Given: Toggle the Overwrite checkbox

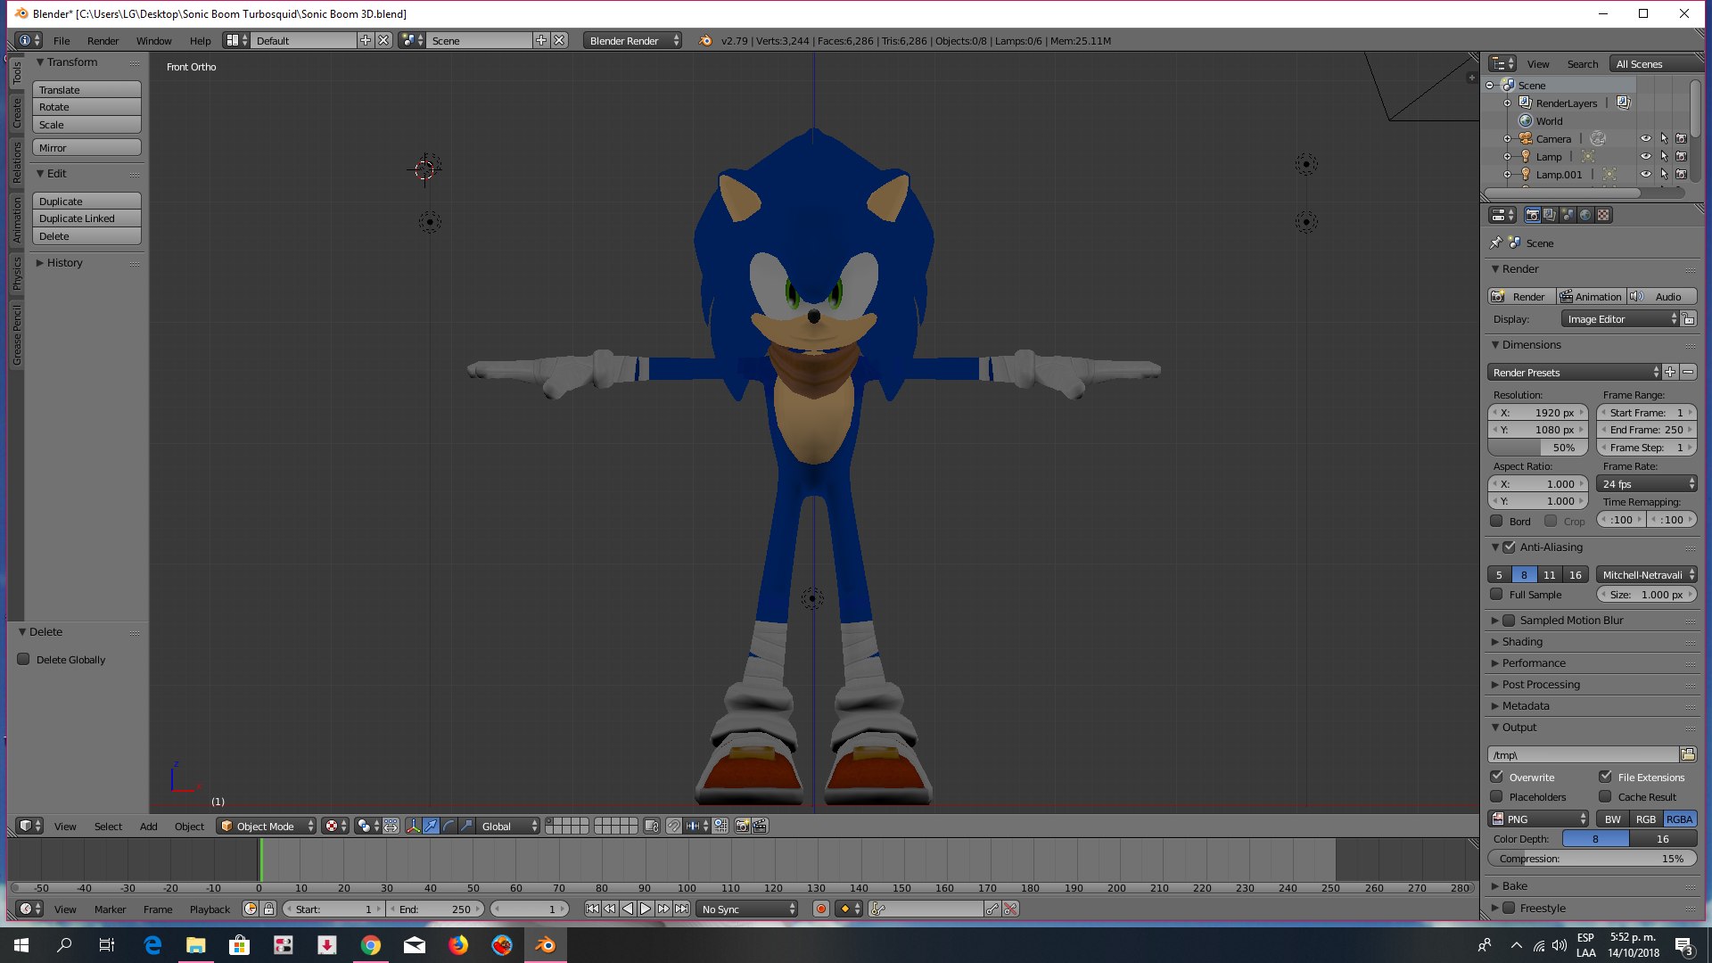Looking at the screenshot, I should click(x=1496, y=777).
